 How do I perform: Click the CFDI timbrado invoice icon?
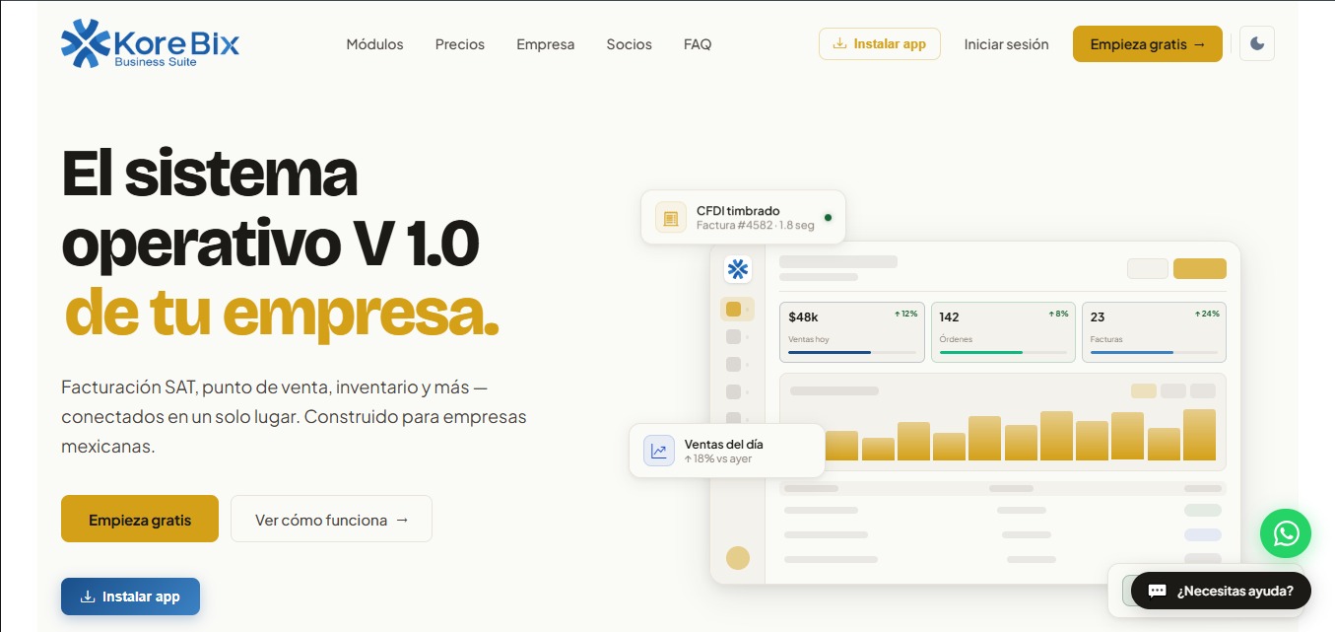671,217
